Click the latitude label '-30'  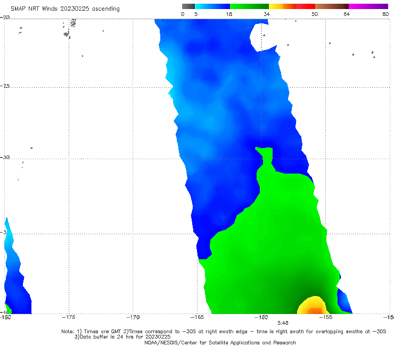(x=5, y=157)
